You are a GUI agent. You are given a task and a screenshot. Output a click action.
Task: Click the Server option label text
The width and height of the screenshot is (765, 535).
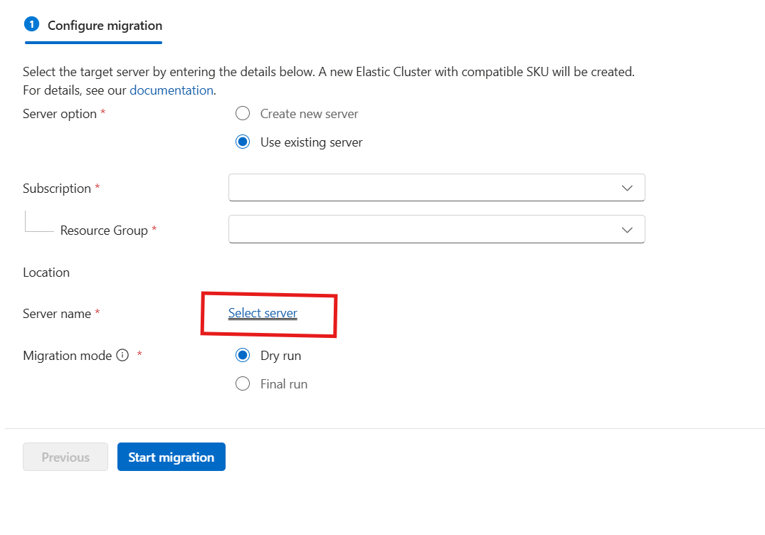[x=60, y=114]
